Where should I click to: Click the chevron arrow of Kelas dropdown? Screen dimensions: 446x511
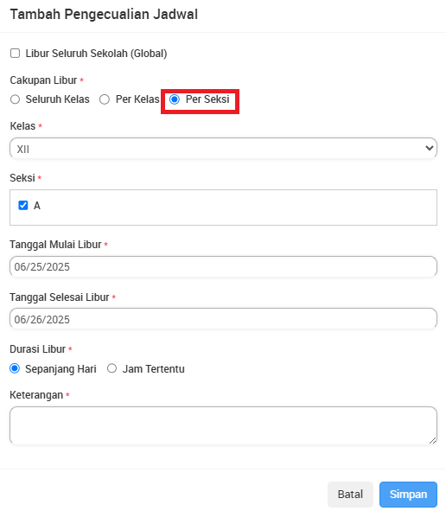point(429,148)
